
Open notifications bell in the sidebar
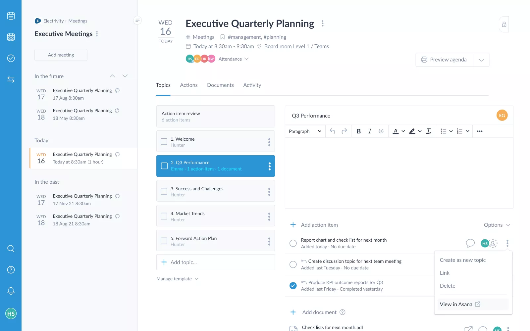[x=11, y=291]
